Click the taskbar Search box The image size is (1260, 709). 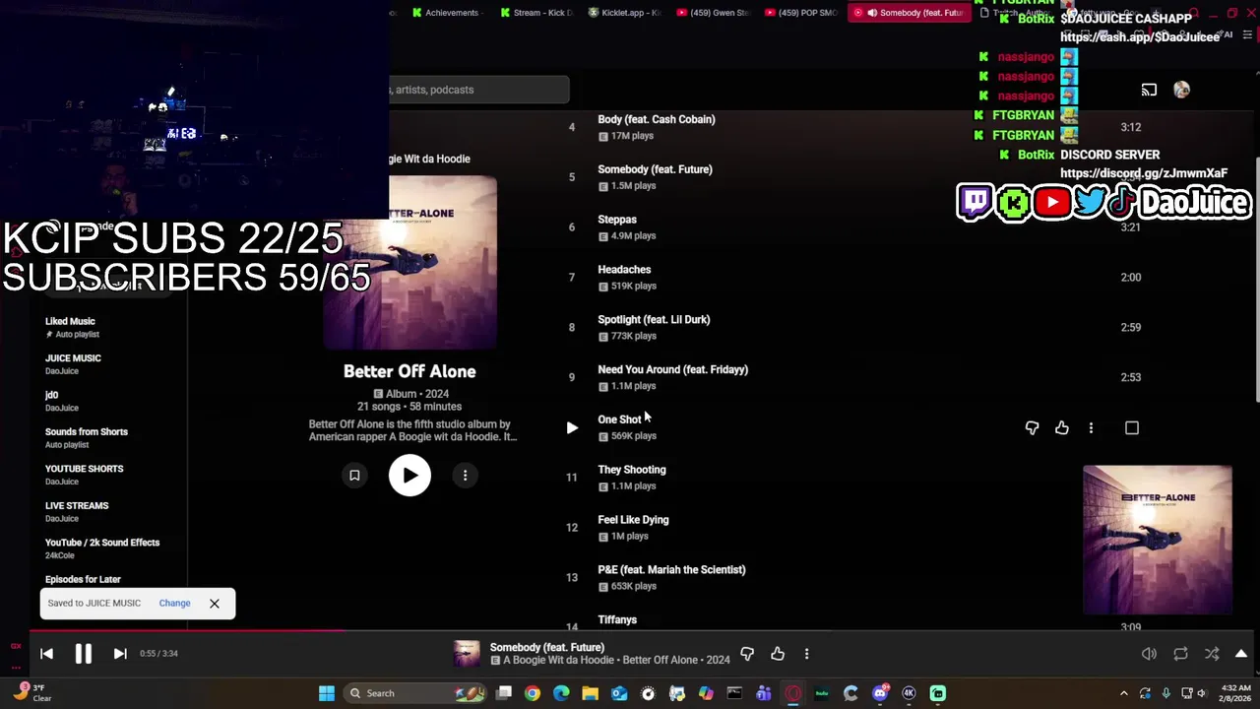coord(415,693)
